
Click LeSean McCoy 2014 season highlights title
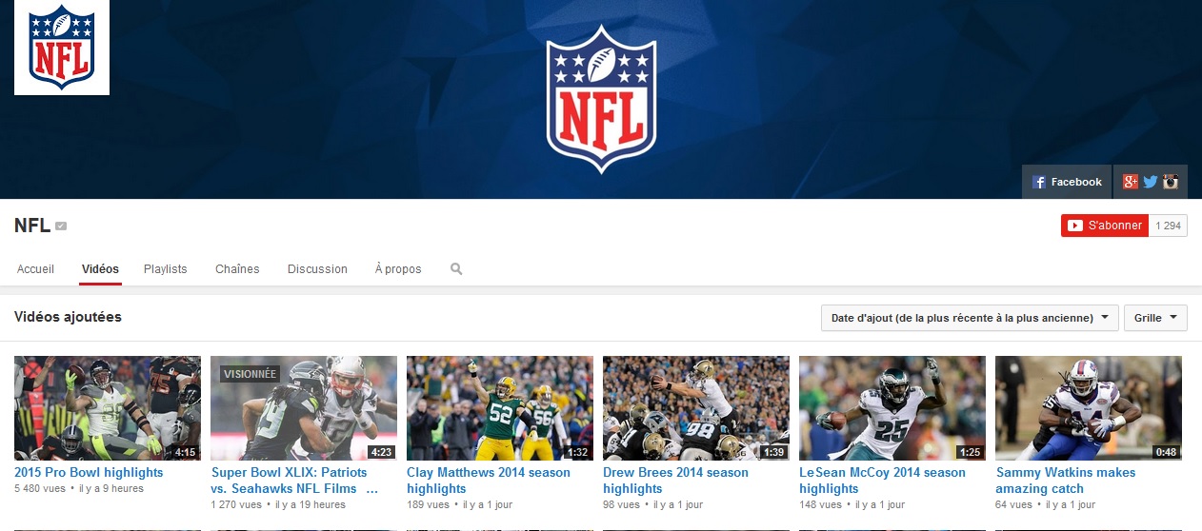[883, 481]
